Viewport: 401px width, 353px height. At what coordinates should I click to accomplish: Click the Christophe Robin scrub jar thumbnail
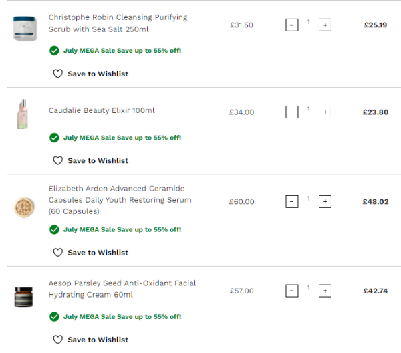(x=25, y=28)
